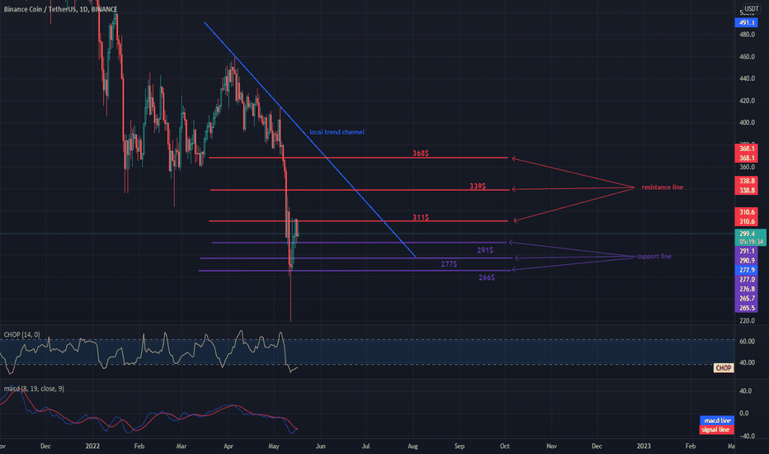Click Jul on the time axis

coord(366,446)
